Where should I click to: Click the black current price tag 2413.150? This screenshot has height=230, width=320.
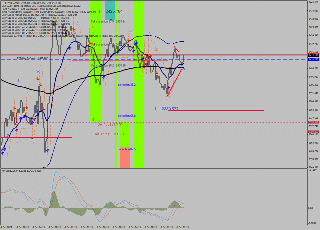pyautogui.click(x=313, y=55)
